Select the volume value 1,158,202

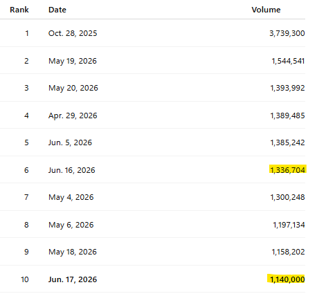(x=288, y=252)
